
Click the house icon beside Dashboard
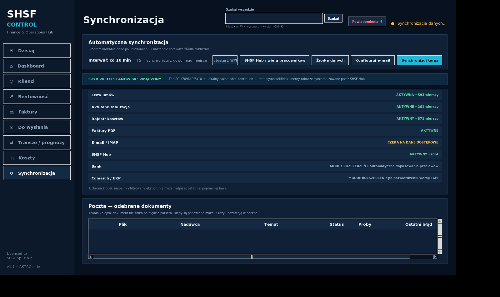(11, 66)
